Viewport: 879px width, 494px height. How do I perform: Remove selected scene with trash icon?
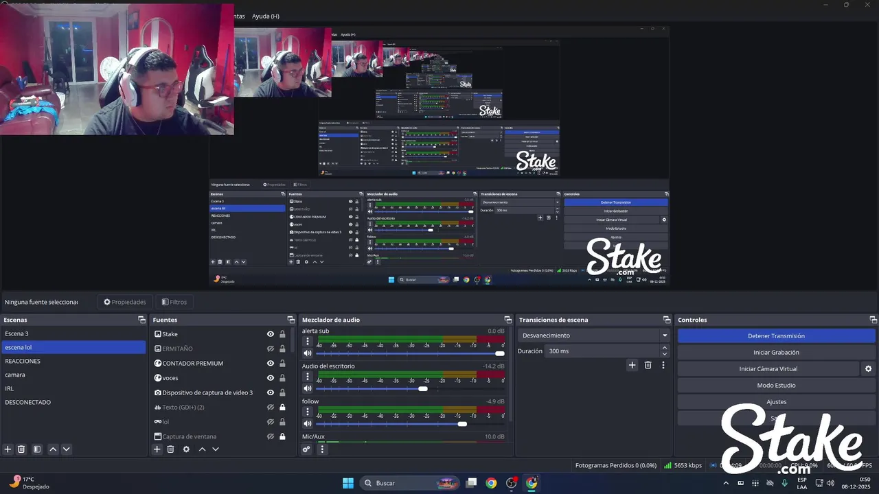point(21,449)
